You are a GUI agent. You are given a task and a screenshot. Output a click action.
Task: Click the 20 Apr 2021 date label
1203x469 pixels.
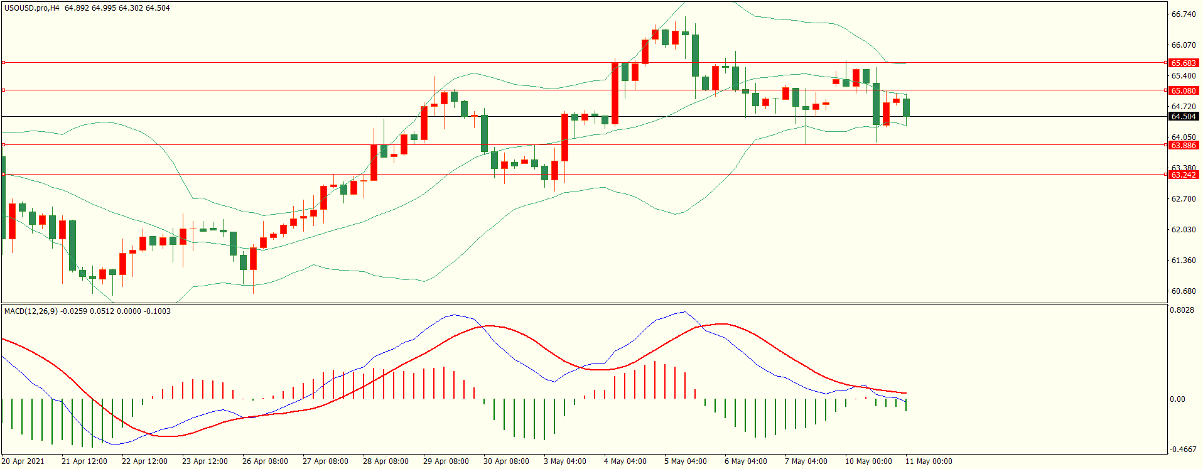point(23,461)
